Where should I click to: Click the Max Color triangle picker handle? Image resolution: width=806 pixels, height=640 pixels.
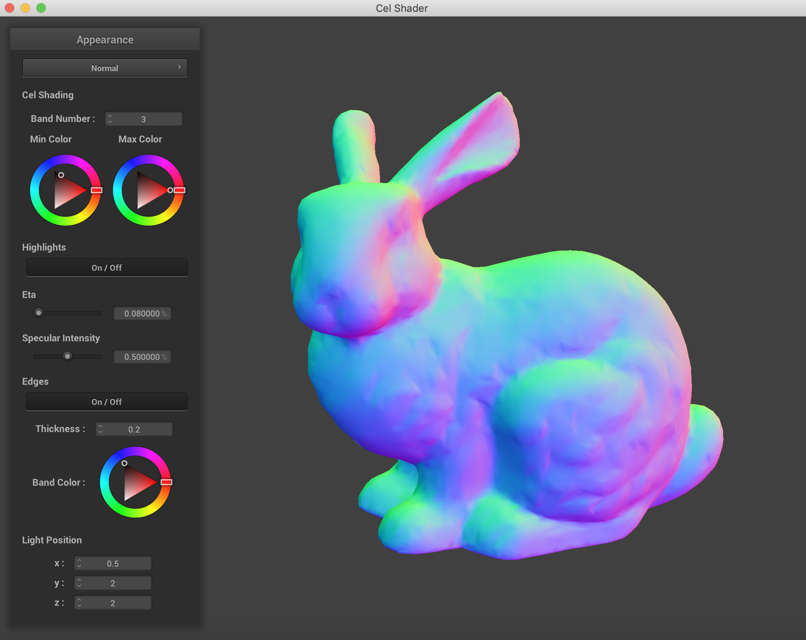pyautogui.click(x=170, y=190)
